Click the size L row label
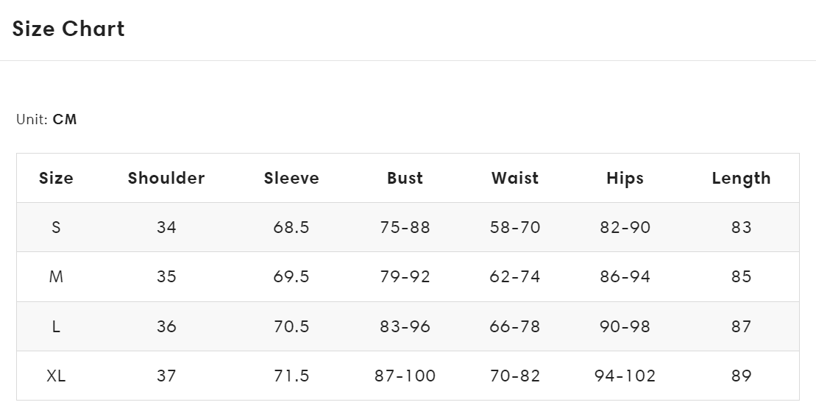816x416 pixels. tap(56, 326)
